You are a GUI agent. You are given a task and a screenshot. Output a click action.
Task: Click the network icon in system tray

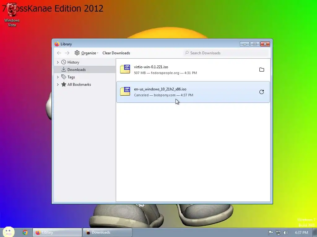click(x=278, y=233)
